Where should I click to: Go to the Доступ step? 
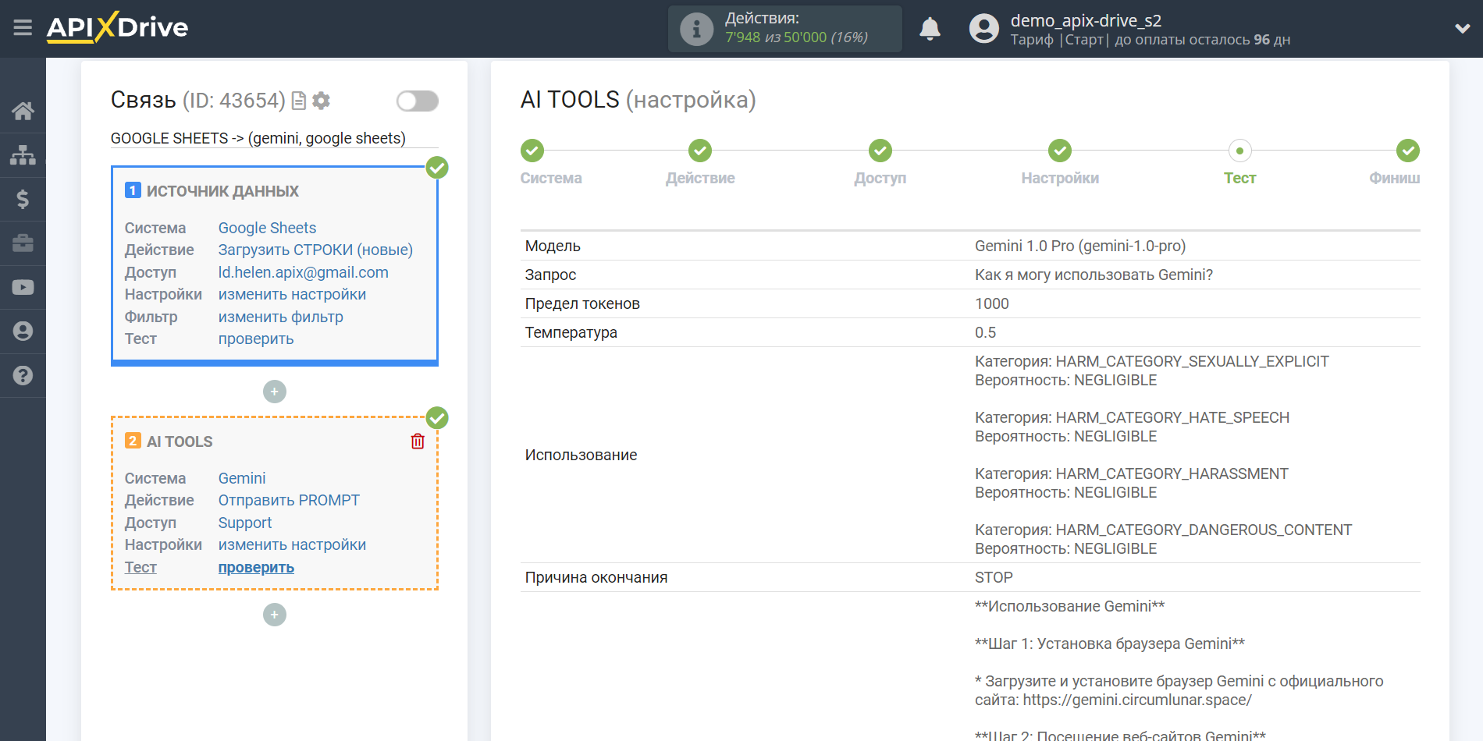pyautogui.click(x=880, y=178)
